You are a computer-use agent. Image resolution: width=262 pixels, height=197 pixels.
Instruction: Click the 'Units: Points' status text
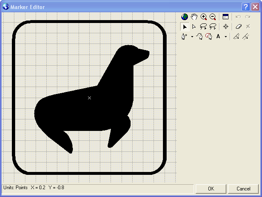tap(16, 188)
